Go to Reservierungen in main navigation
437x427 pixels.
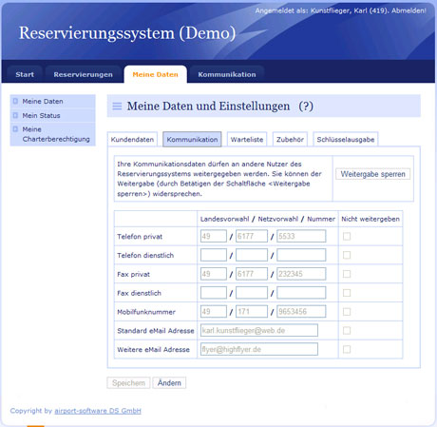83,74
